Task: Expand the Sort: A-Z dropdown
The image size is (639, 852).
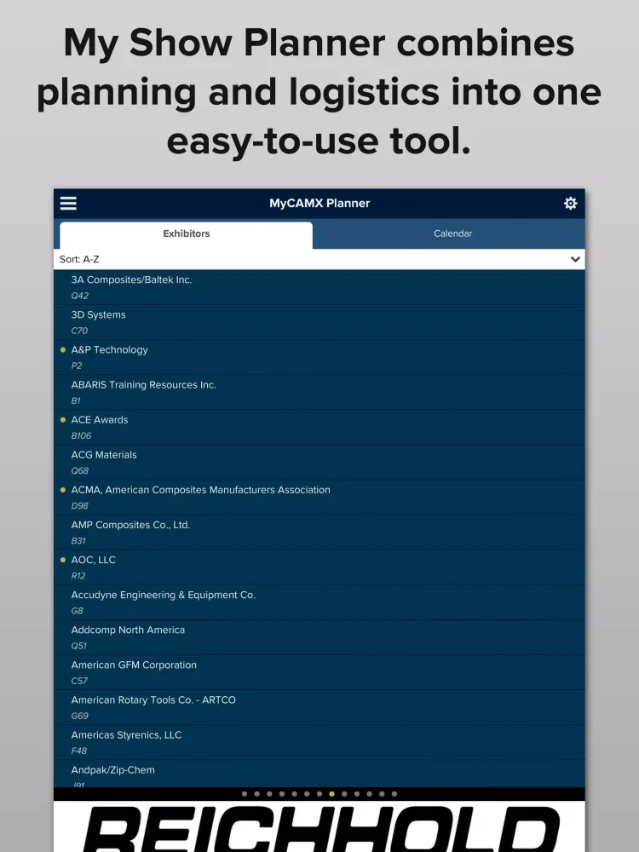Action: pos(319,259)
